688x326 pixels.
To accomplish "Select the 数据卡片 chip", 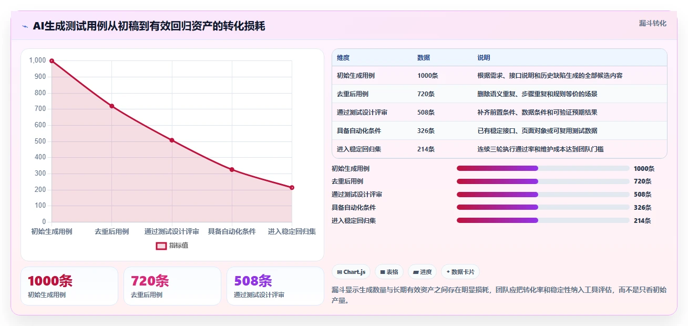I will [x=460, y=272].
